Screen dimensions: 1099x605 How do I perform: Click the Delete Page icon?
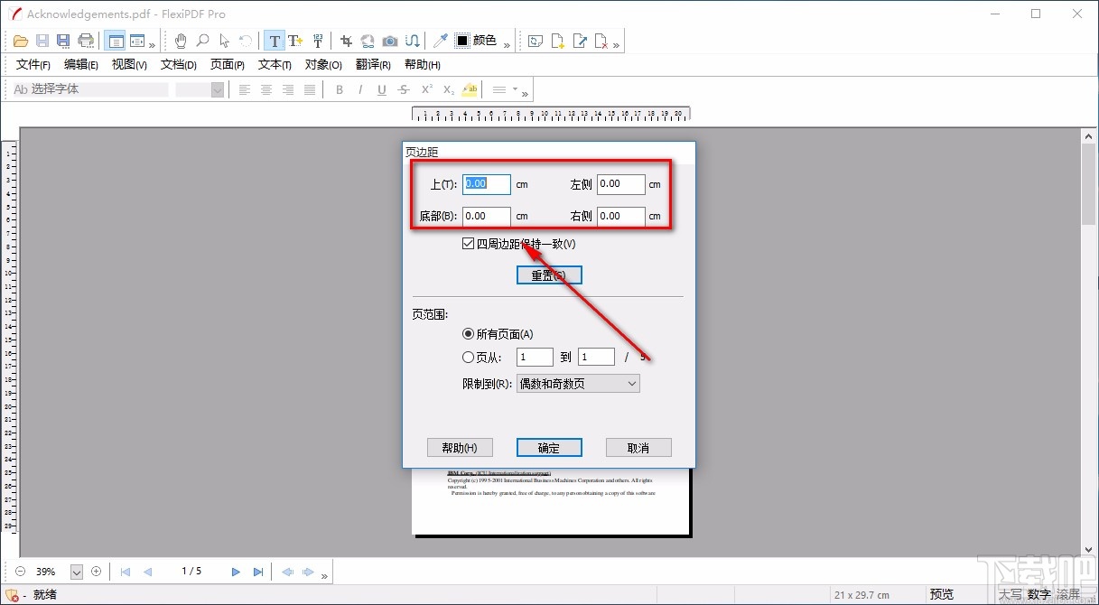[x=601, y=41]
